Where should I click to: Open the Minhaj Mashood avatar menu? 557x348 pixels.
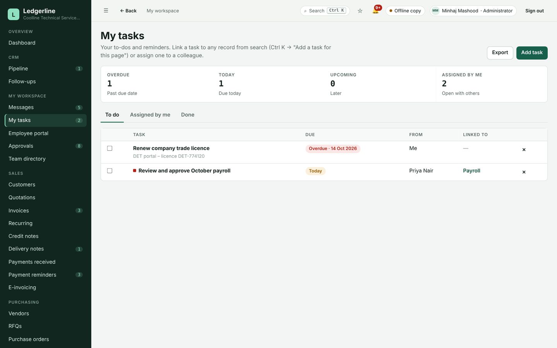[473, 11]
